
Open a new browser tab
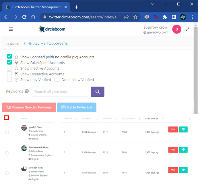tap(76, 7)
